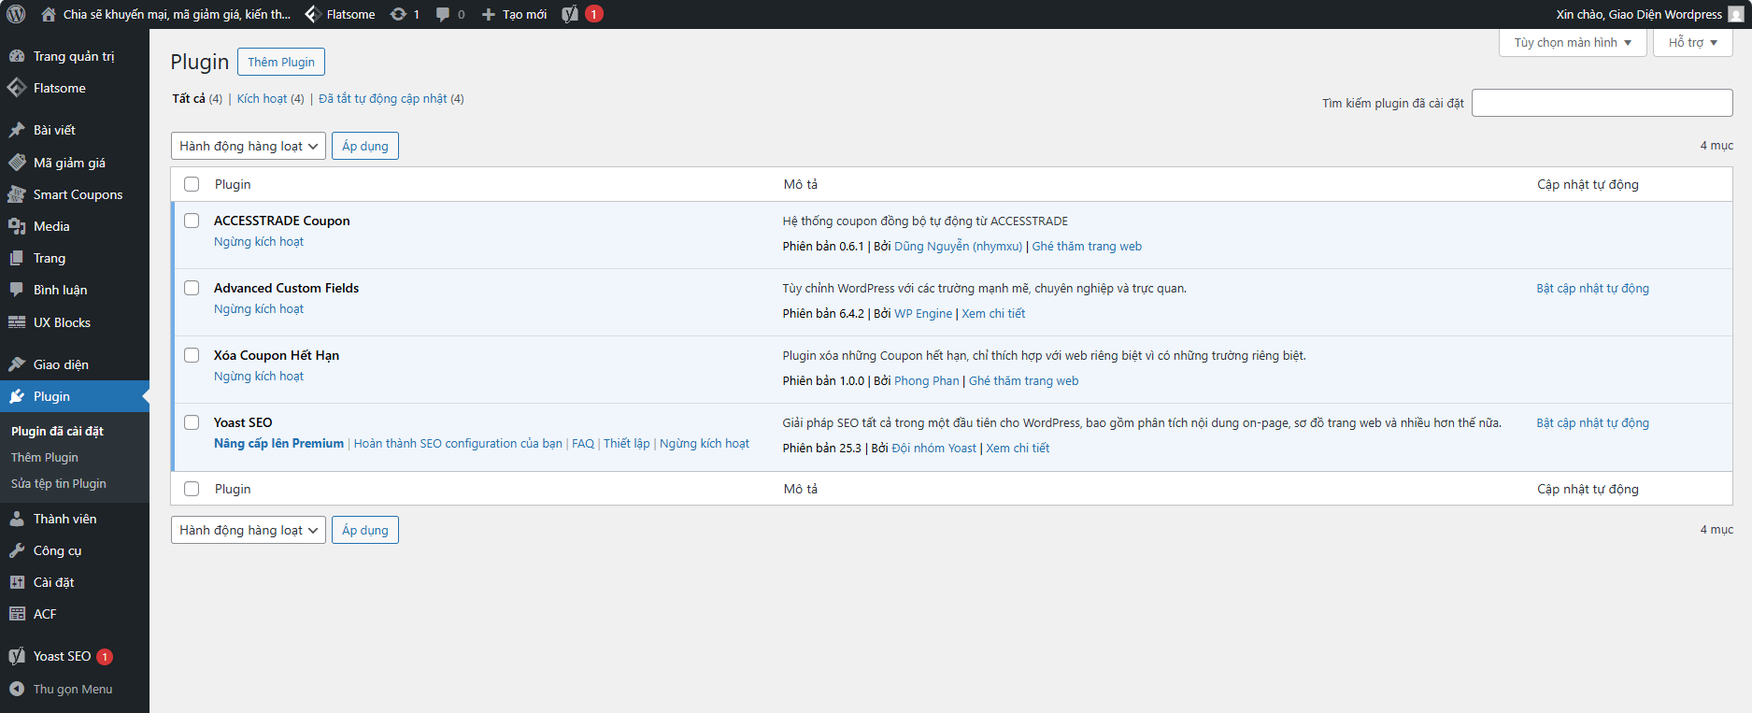Click the Yoast SEO sidebar icon
This screenshot has width=1752, height=713.
click(x=17, y=656)
